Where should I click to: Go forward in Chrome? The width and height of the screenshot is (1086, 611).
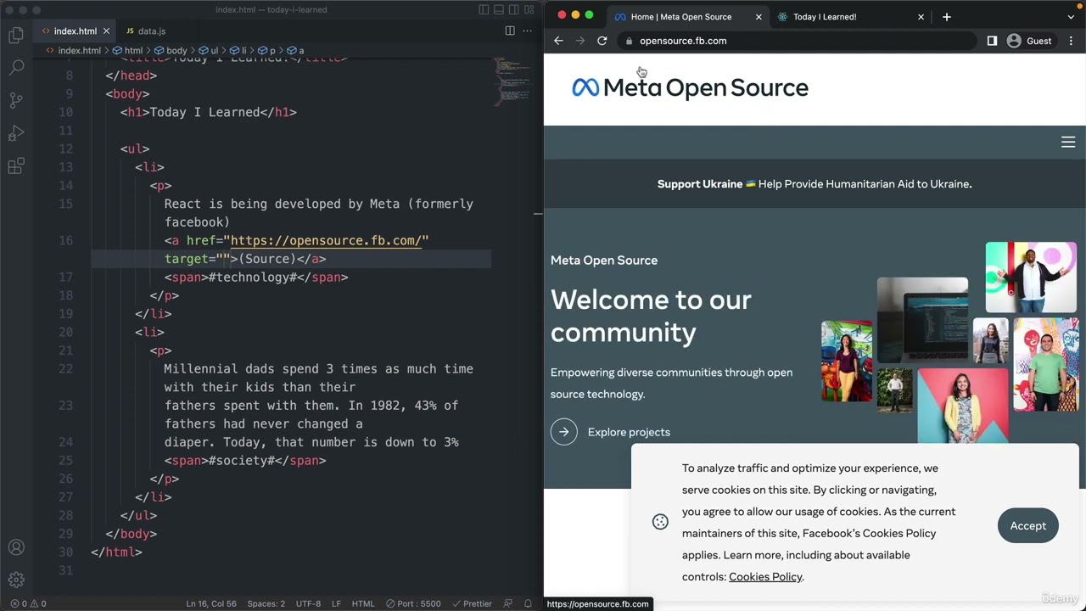[580, 41]
